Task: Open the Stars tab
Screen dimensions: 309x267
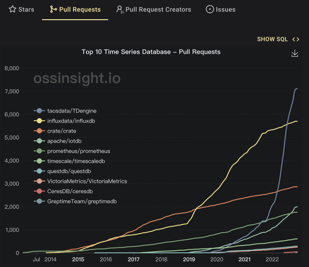Action: pyautogui.click(x=21, y=9)
